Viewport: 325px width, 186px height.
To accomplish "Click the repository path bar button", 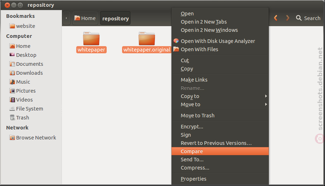I will pyautogui.click(x=115, y=18).
